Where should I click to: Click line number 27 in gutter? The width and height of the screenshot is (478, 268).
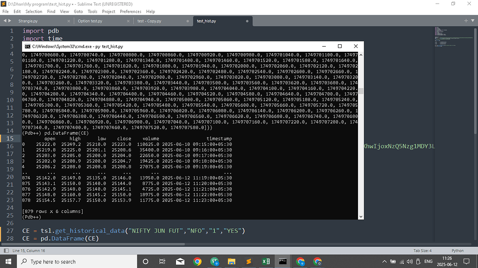click(x=10, y=231)
